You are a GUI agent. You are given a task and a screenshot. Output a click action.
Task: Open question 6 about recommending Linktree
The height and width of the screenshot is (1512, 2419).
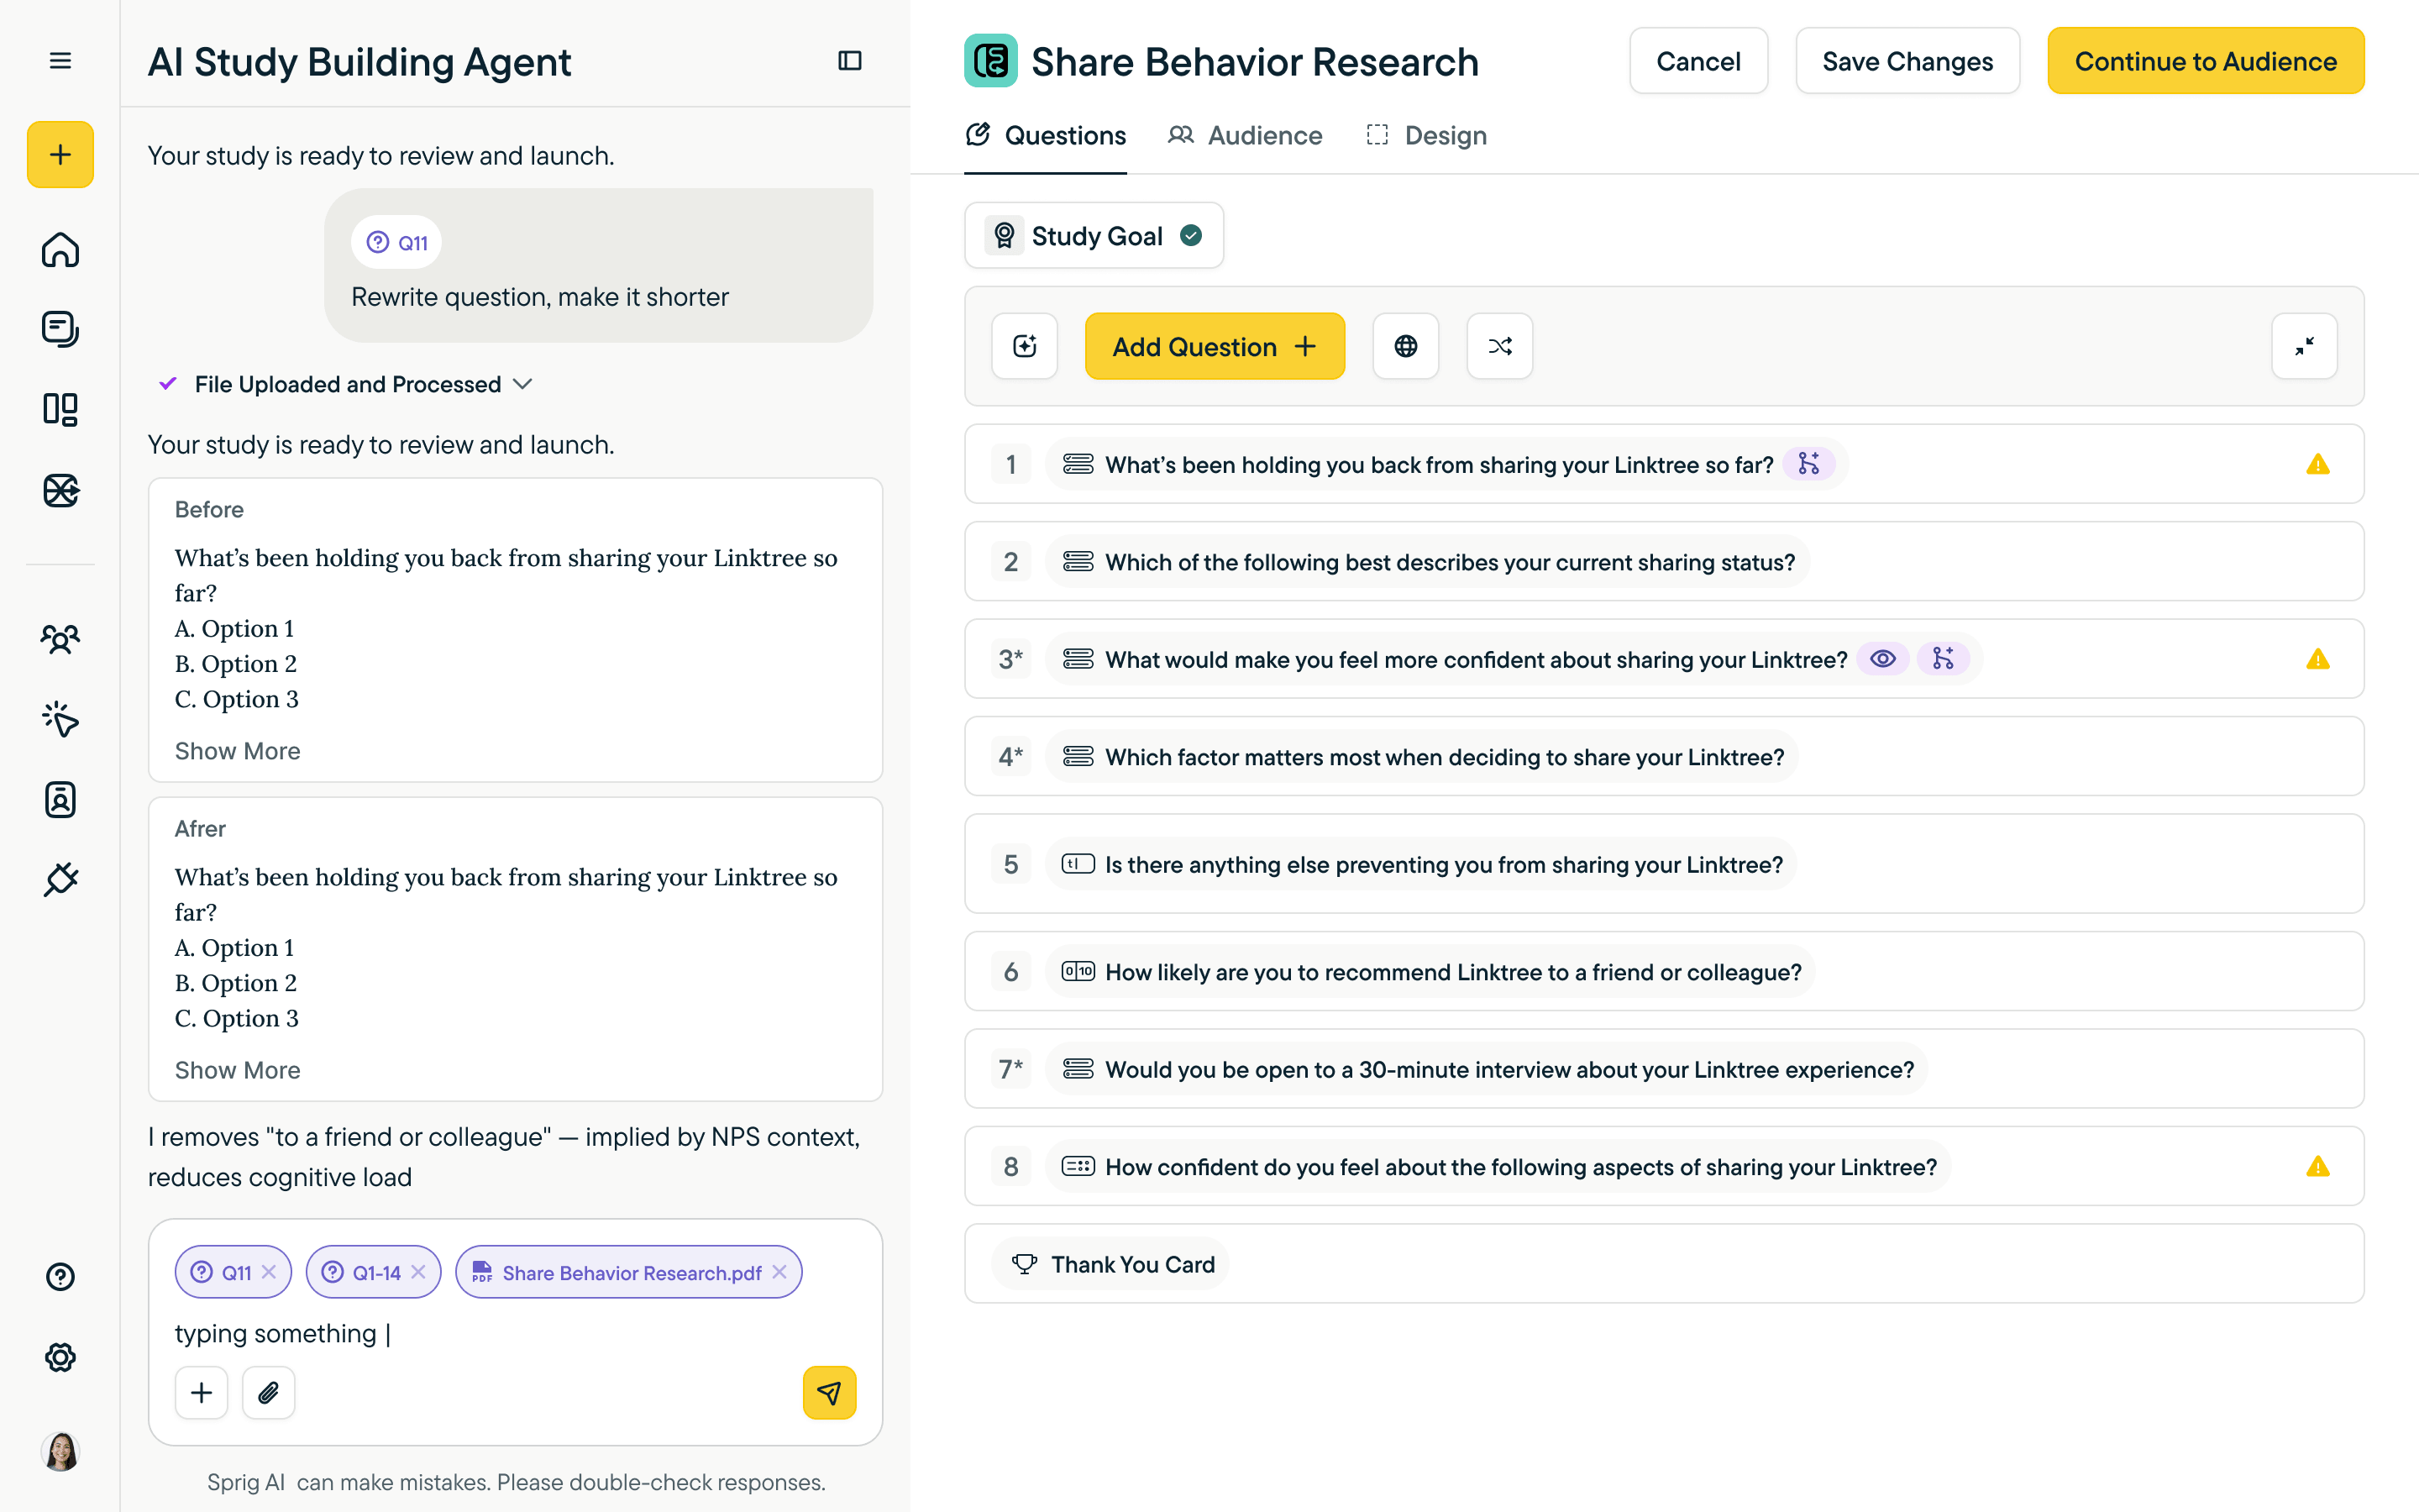tap(1663, 971)
